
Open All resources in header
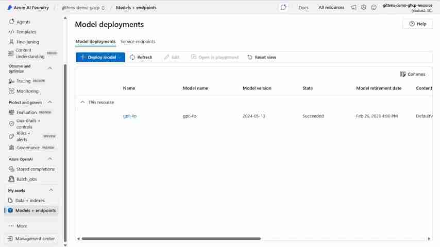click(x=331, y=8)
